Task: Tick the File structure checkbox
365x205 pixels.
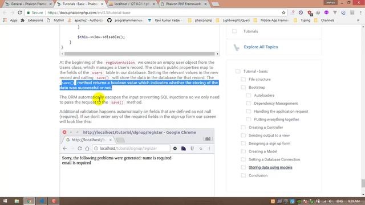Action: click(244, 79)
